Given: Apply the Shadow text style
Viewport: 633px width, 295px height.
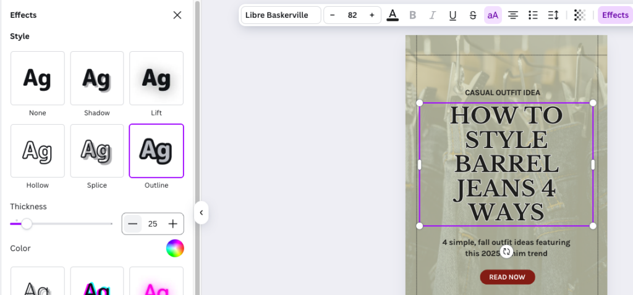Looking at the screenshot, I should (x=97, y=78).
